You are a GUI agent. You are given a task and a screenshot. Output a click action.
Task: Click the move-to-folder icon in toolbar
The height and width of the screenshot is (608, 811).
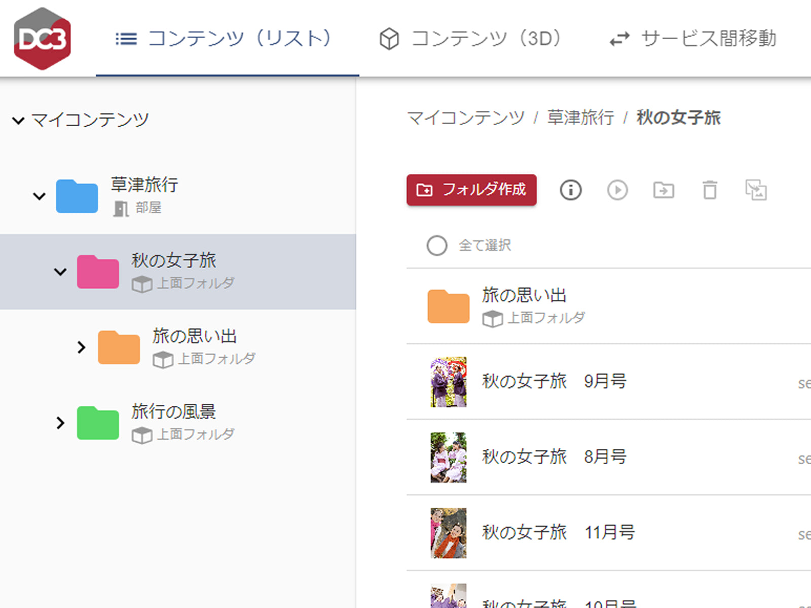(663, 191)
